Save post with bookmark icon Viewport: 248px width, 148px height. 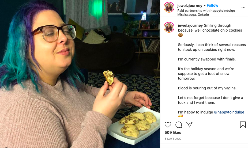[243, 125]
